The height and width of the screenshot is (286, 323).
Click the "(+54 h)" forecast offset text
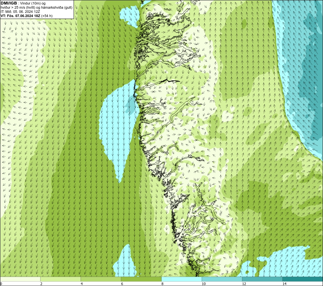click(47, 16)
